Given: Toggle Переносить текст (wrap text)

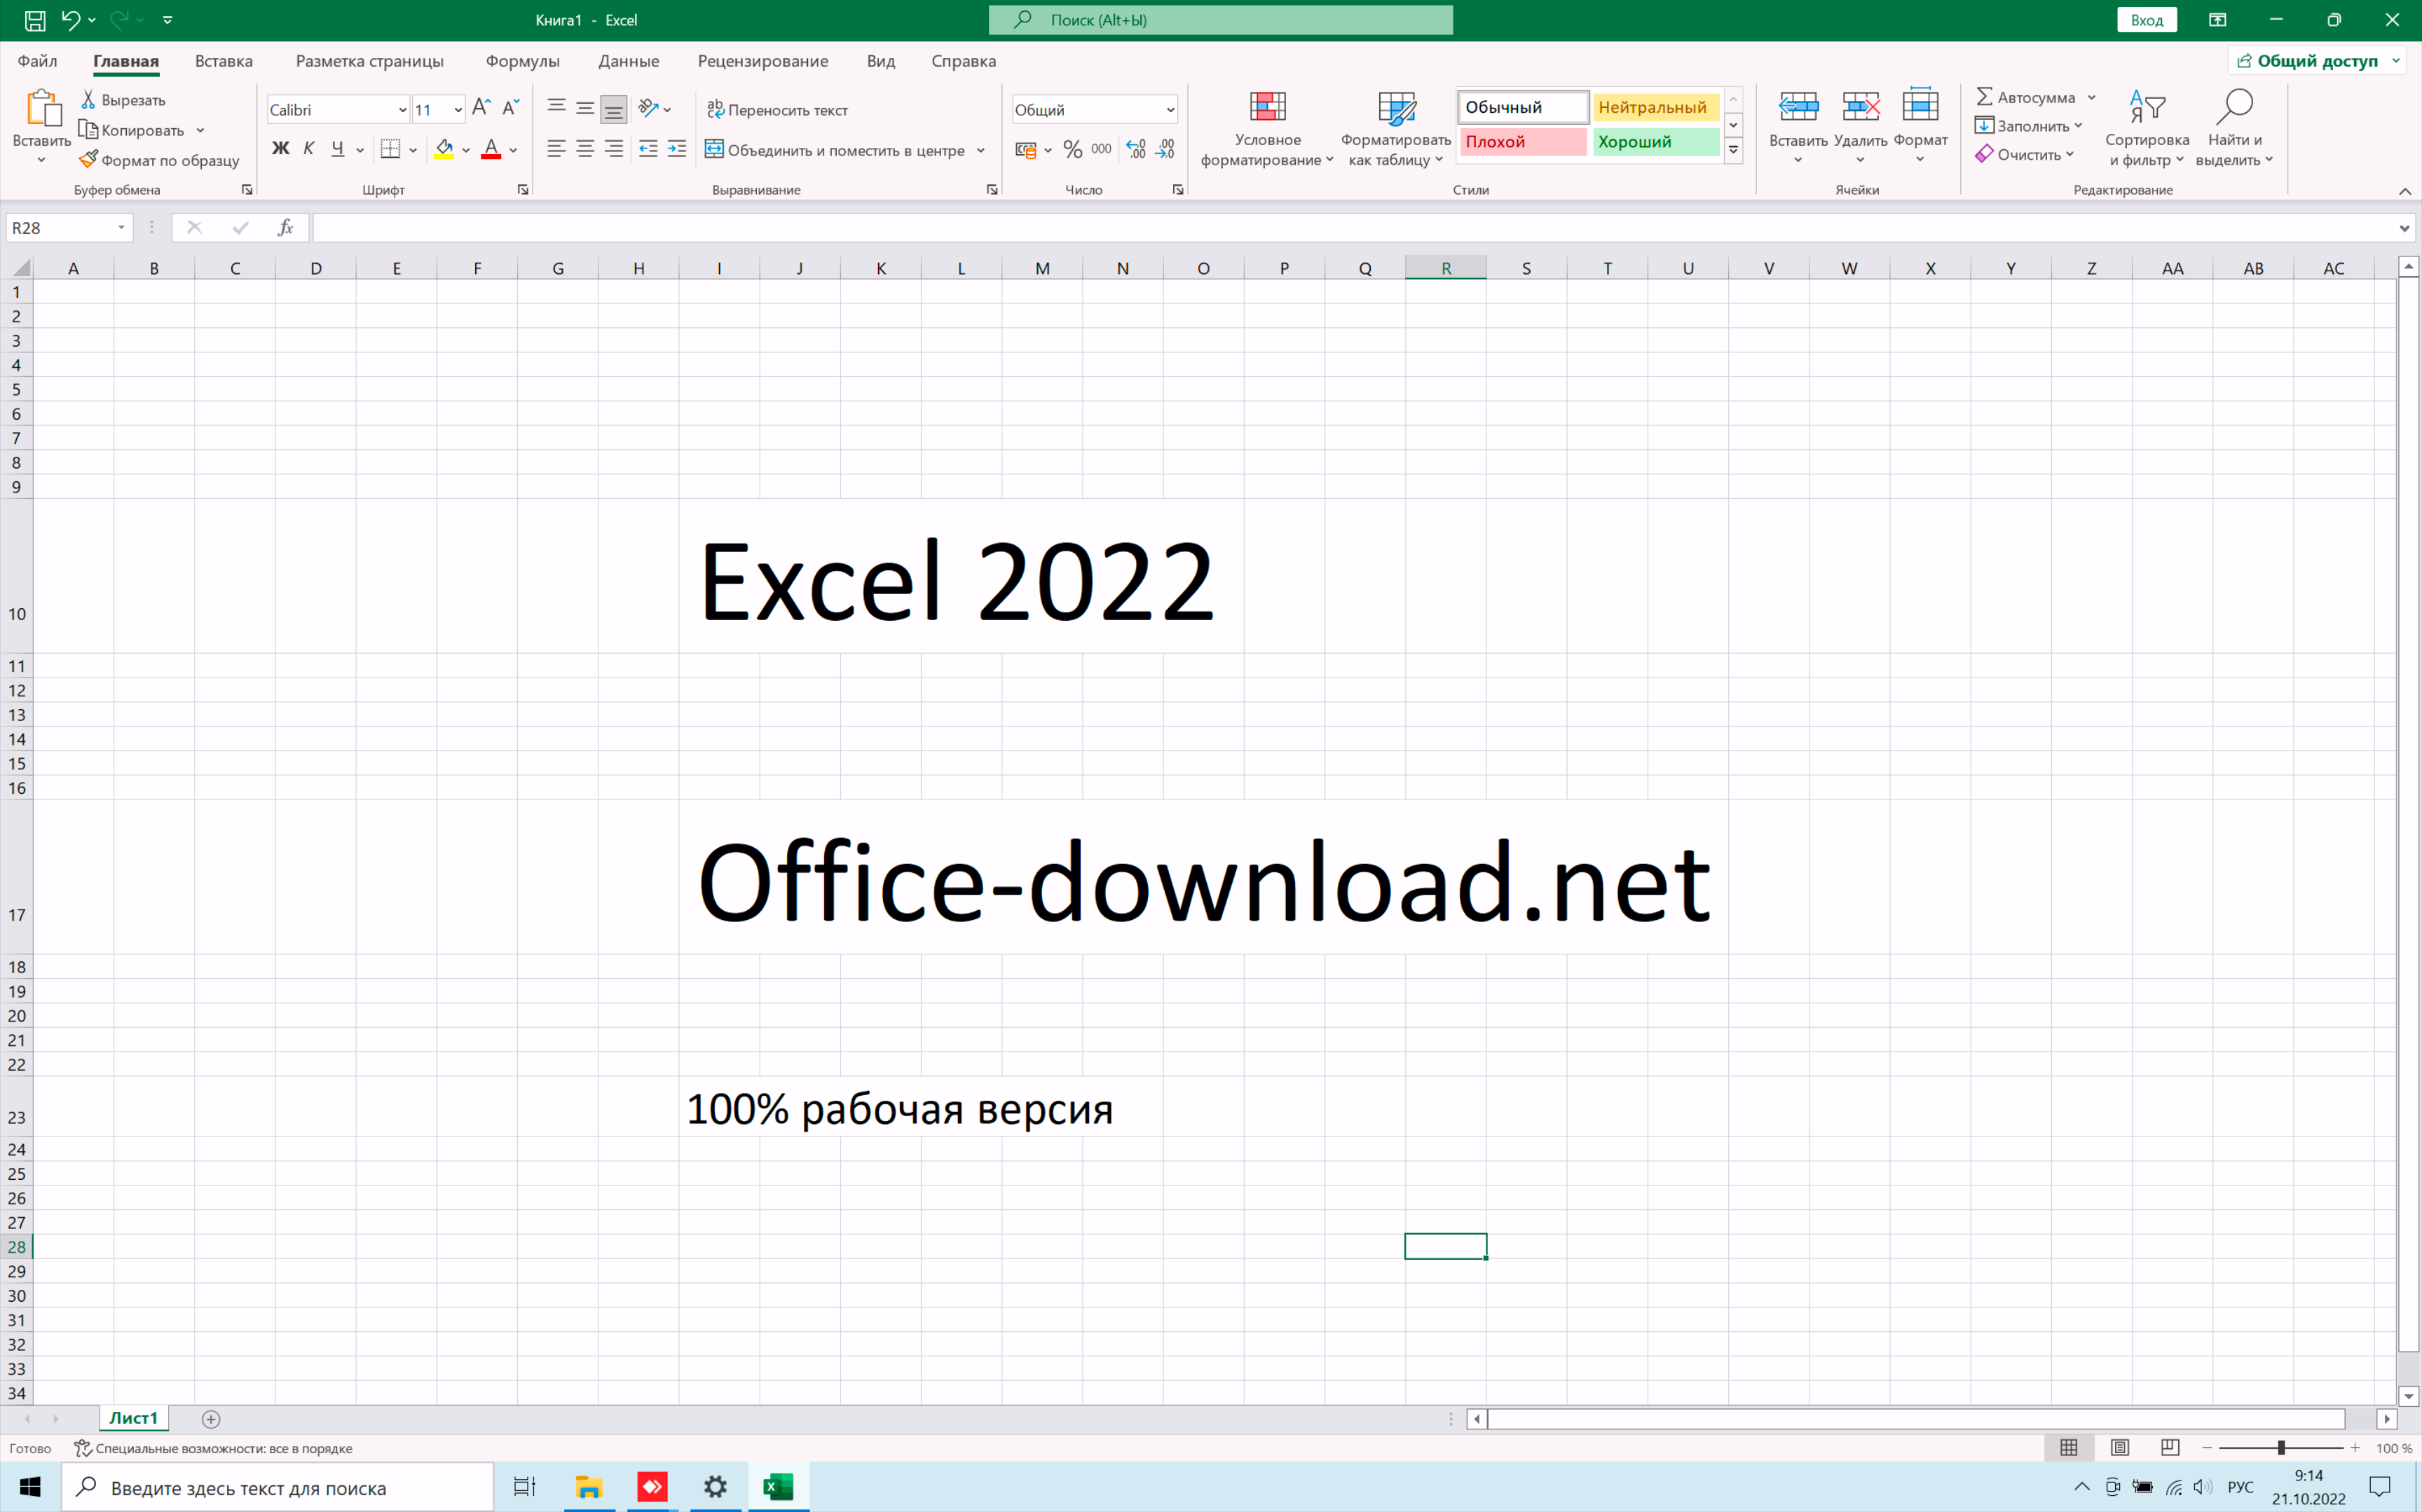Looking at the screenshot, I should tap(777, 109).
